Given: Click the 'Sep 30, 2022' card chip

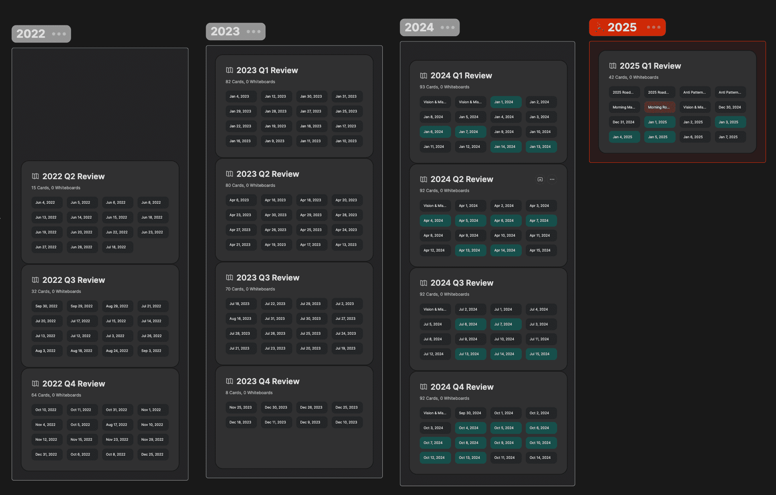Looking at the screenshot, I should point(47,306).
